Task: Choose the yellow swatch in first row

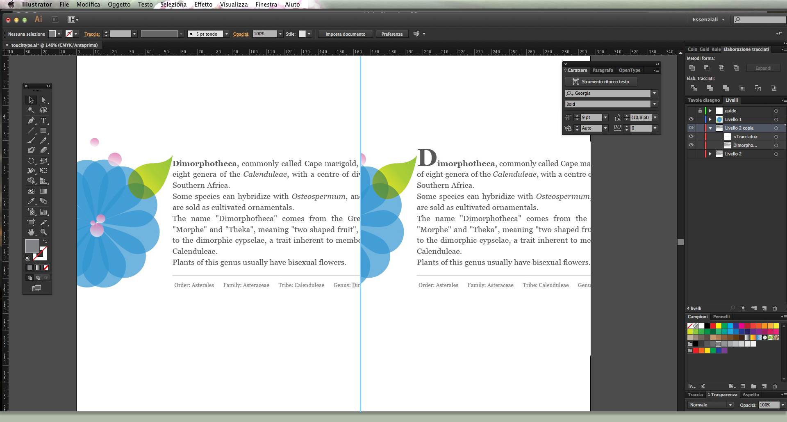Action: click(x=719, y=326)
